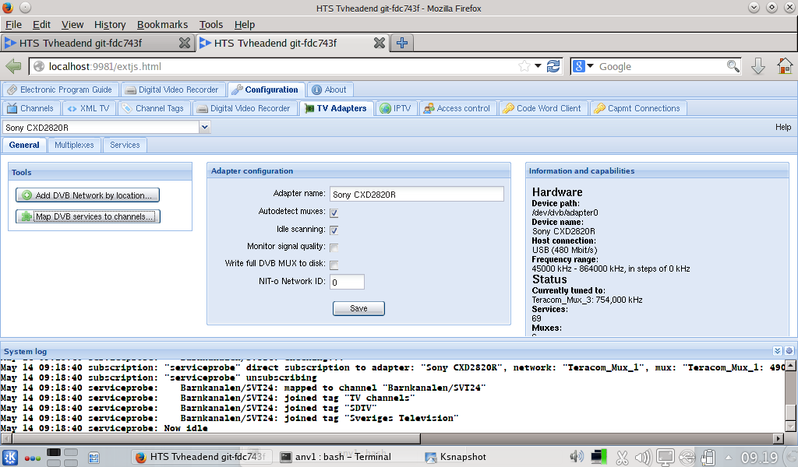Screen dimensions: 798x467
Task: Open the Access control tab
Action: 457,108
